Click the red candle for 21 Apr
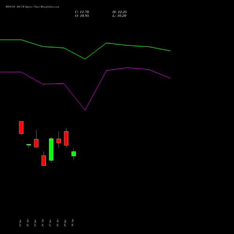Screen dimensions: 234x234 coord(21,127)
